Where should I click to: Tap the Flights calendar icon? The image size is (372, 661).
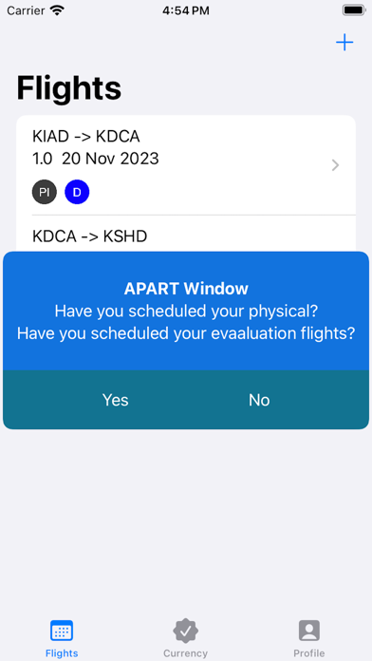[x=62, y=631]
